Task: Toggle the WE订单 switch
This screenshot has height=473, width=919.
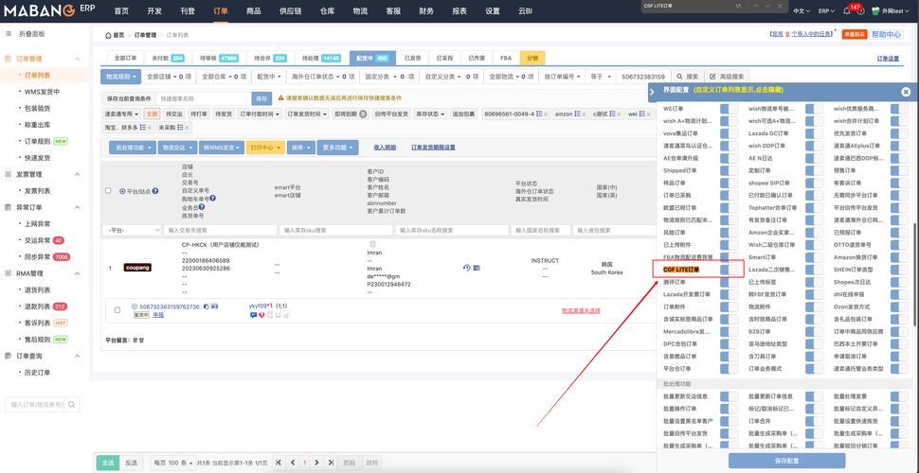Action: point(730,108)
